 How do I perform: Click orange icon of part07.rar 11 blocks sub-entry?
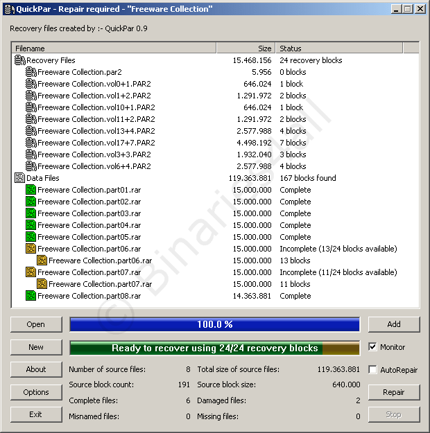(x=42, y=284)
